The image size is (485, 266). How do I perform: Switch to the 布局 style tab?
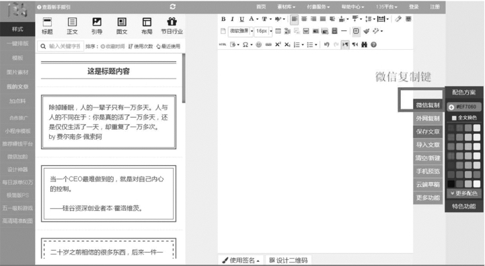147,26
